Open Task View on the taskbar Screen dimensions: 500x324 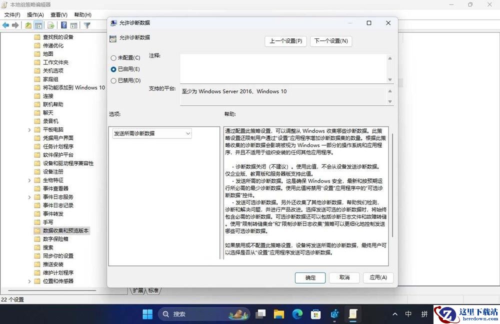tap(260, 314)
